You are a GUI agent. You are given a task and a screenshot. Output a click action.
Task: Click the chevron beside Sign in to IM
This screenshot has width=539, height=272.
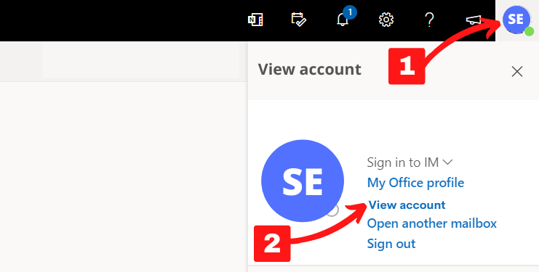[447, 162]
